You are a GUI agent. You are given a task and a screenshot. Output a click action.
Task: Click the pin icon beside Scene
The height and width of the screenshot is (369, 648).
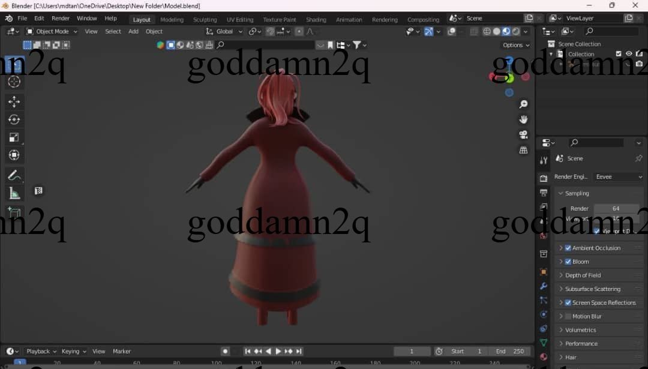coord(638,158)
